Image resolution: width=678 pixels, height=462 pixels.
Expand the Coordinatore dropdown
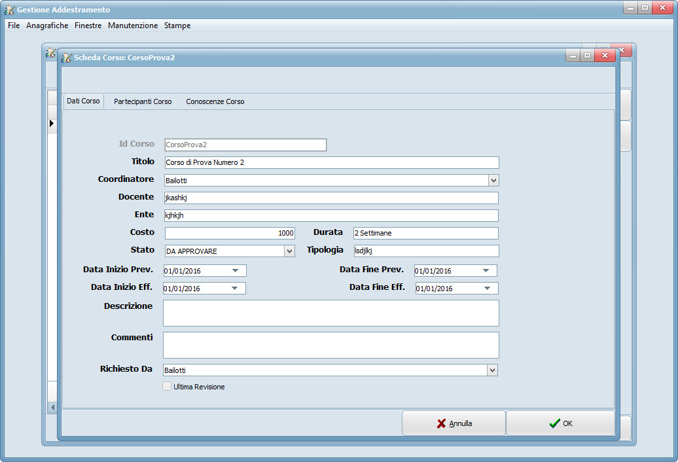[x=493, y=180]
